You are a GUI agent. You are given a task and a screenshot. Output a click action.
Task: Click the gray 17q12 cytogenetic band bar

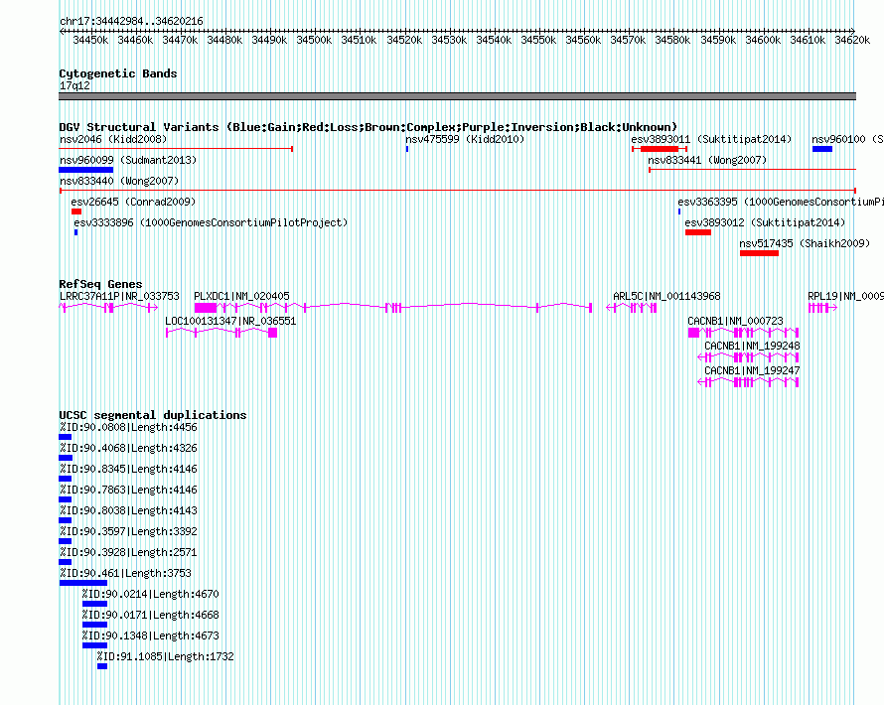(457, 96)
